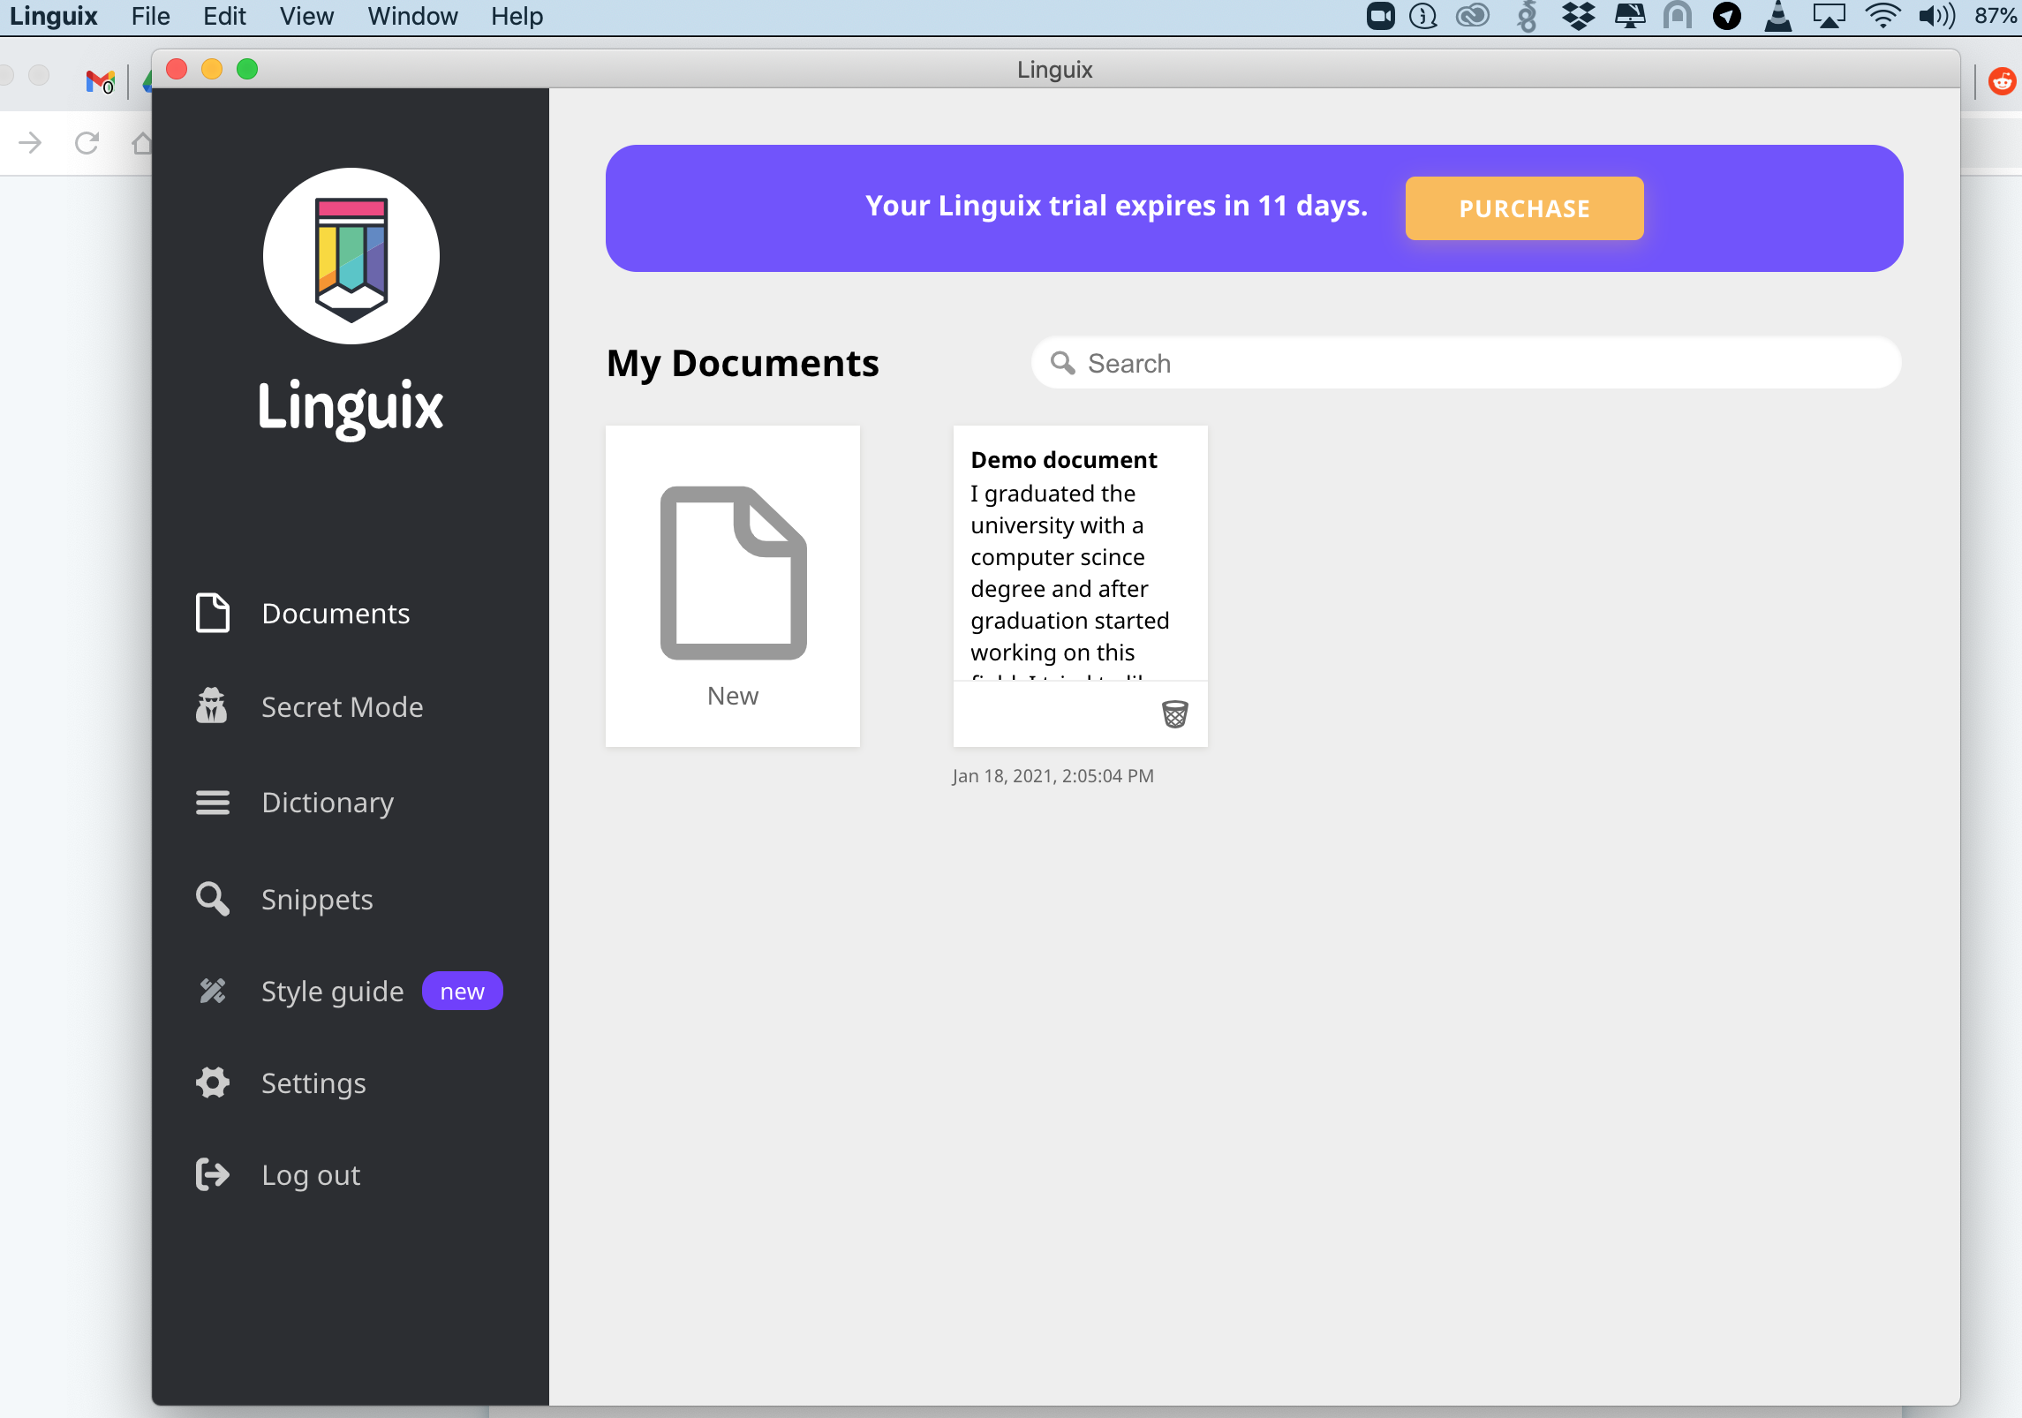Open the Help menu

point(517,16)
